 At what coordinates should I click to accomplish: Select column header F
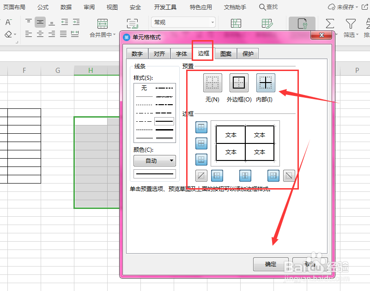(24, 70)
